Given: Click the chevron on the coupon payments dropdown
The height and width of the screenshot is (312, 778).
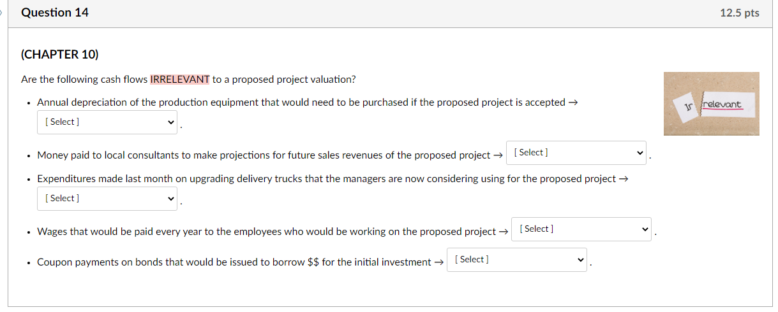Looking at the screenshot, I should click(x=580, y=260).
